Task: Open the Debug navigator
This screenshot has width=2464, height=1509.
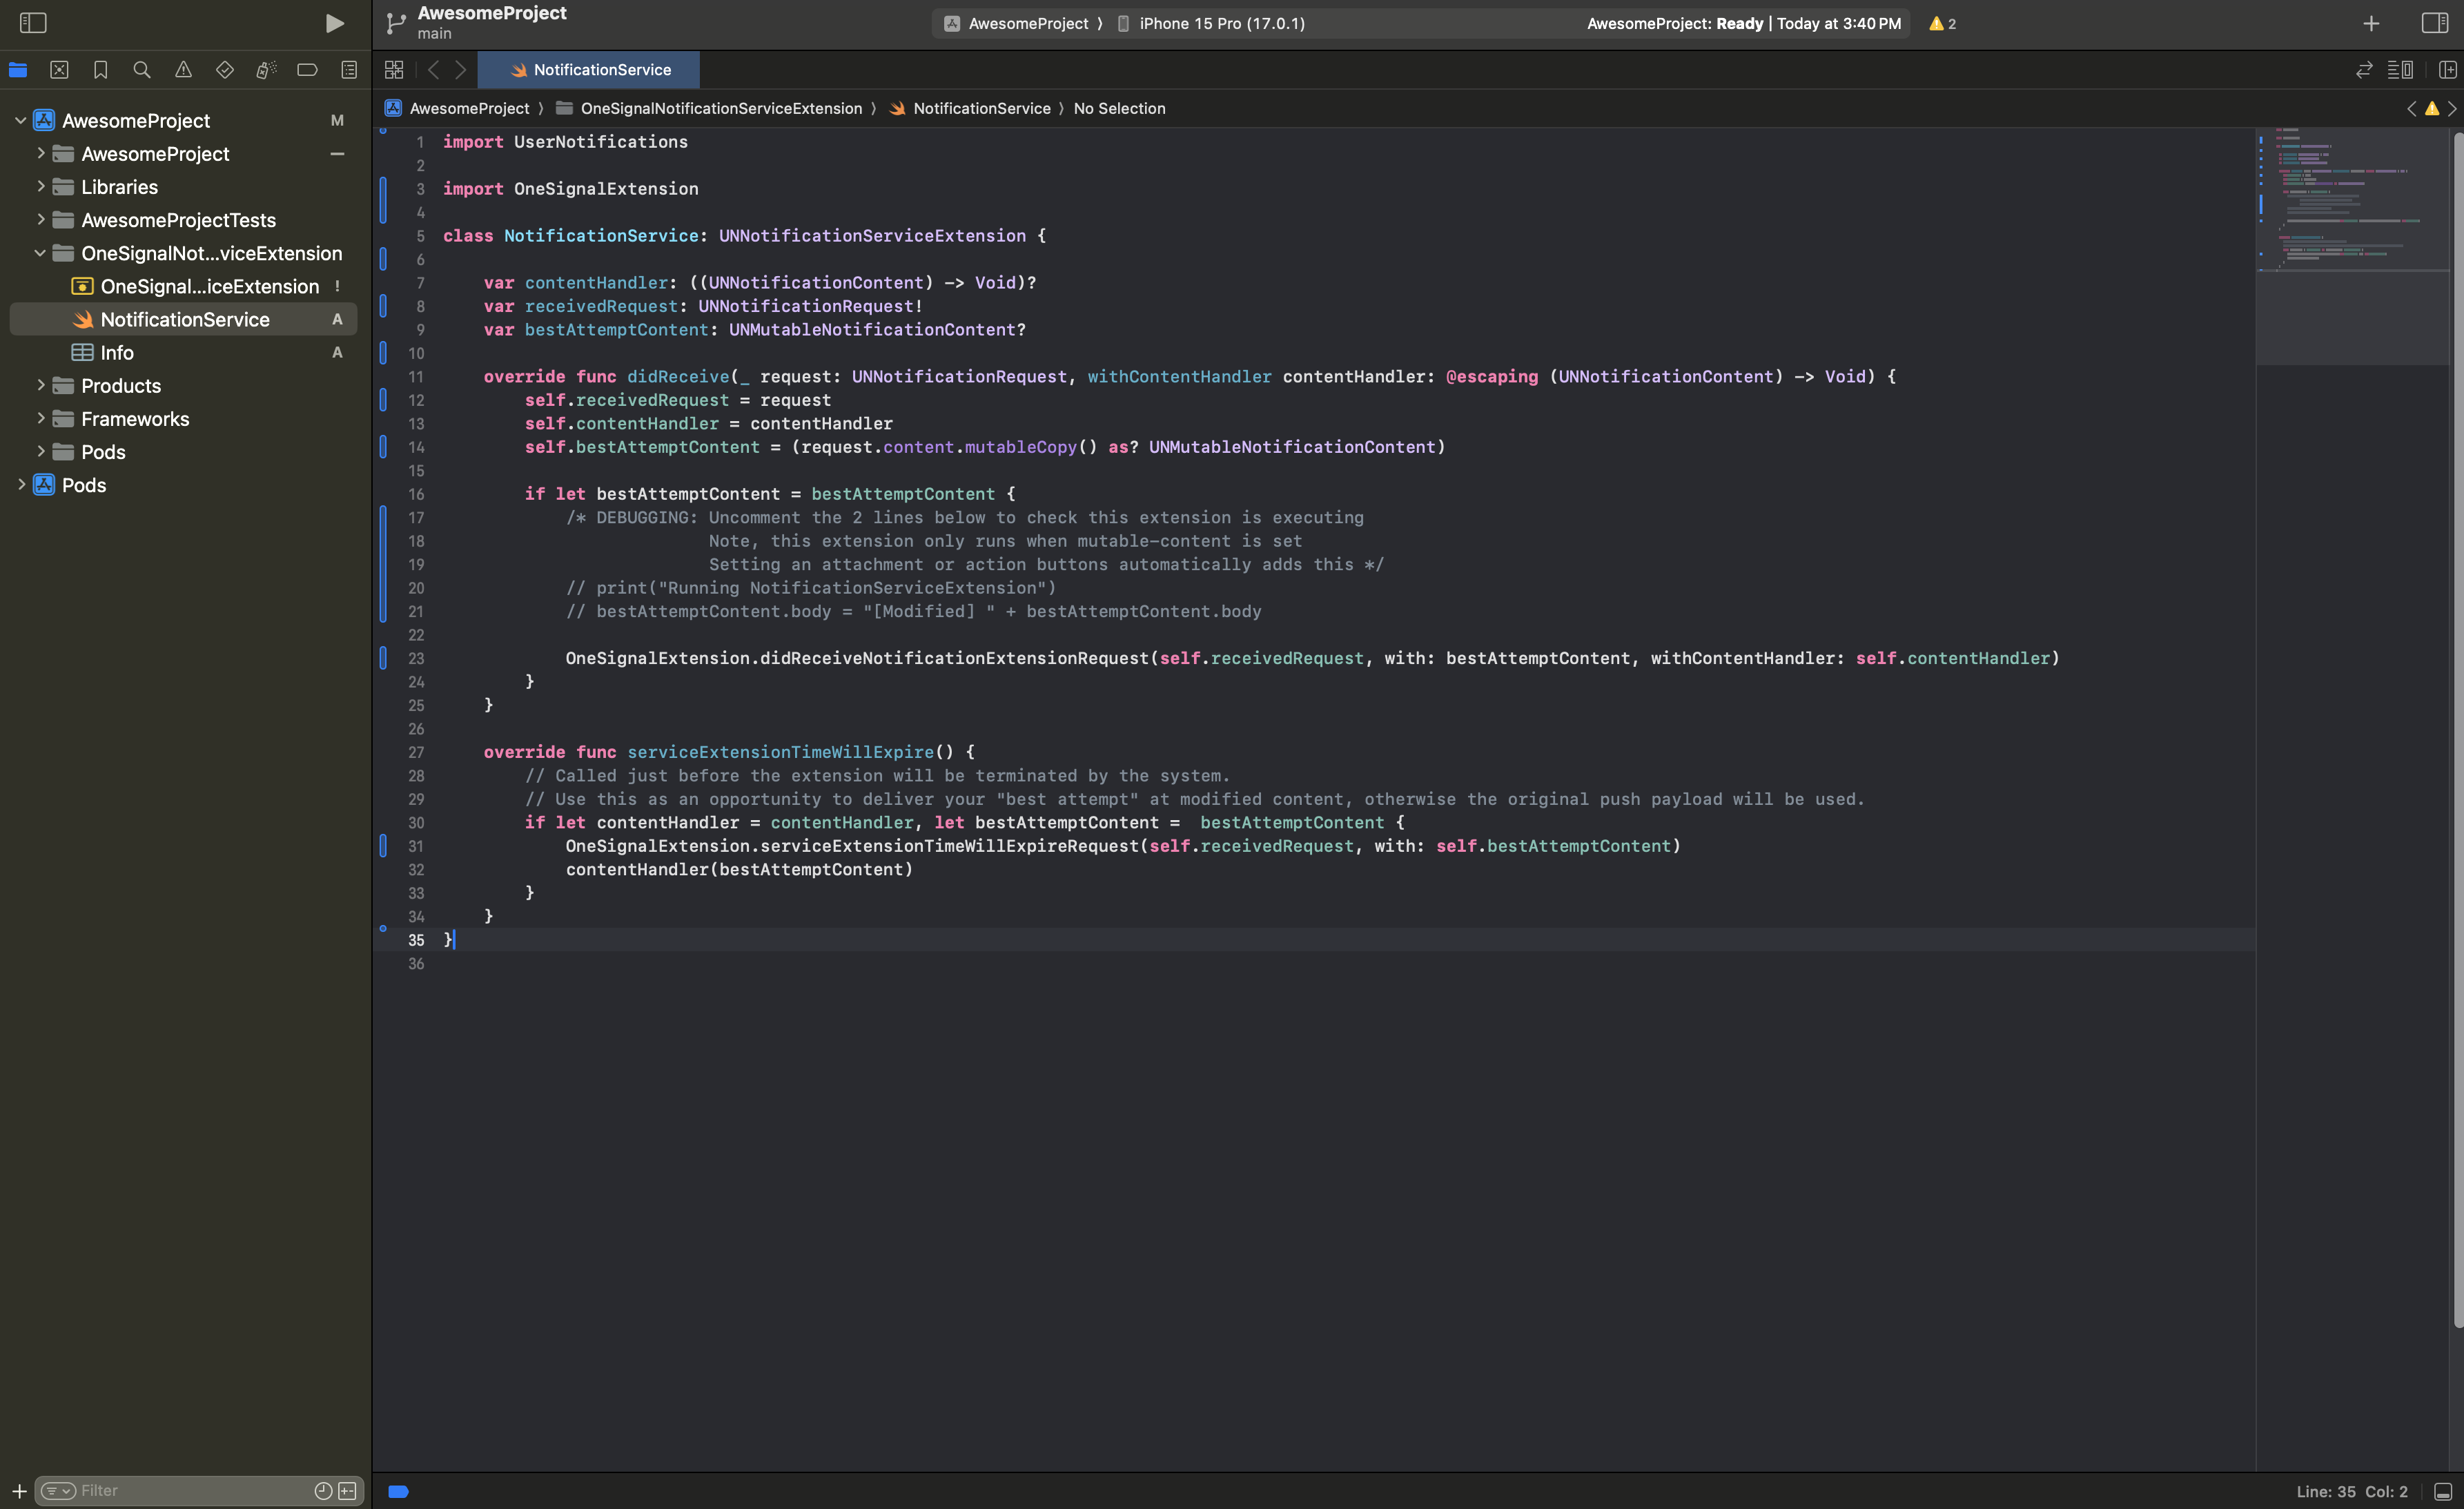Action: pyautogui.click(x=266, y=70)
